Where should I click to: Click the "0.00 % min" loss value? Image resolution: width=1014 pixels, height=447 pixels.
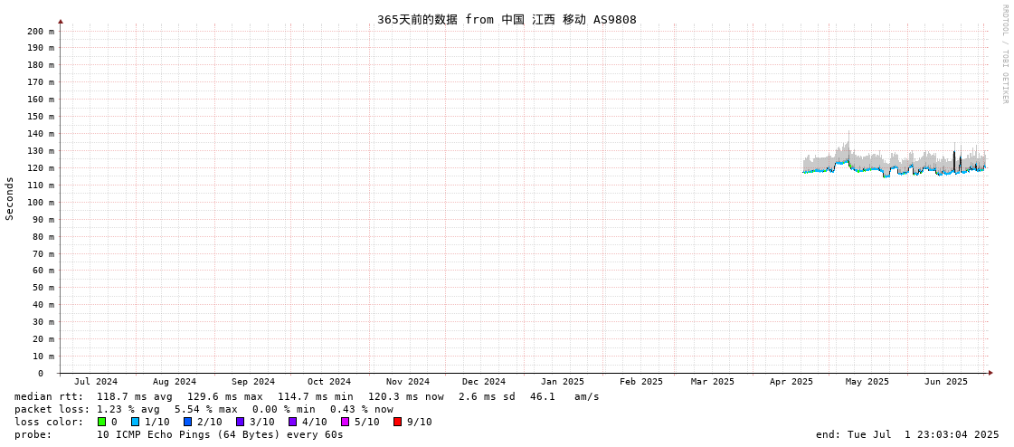tap(284, 410)
